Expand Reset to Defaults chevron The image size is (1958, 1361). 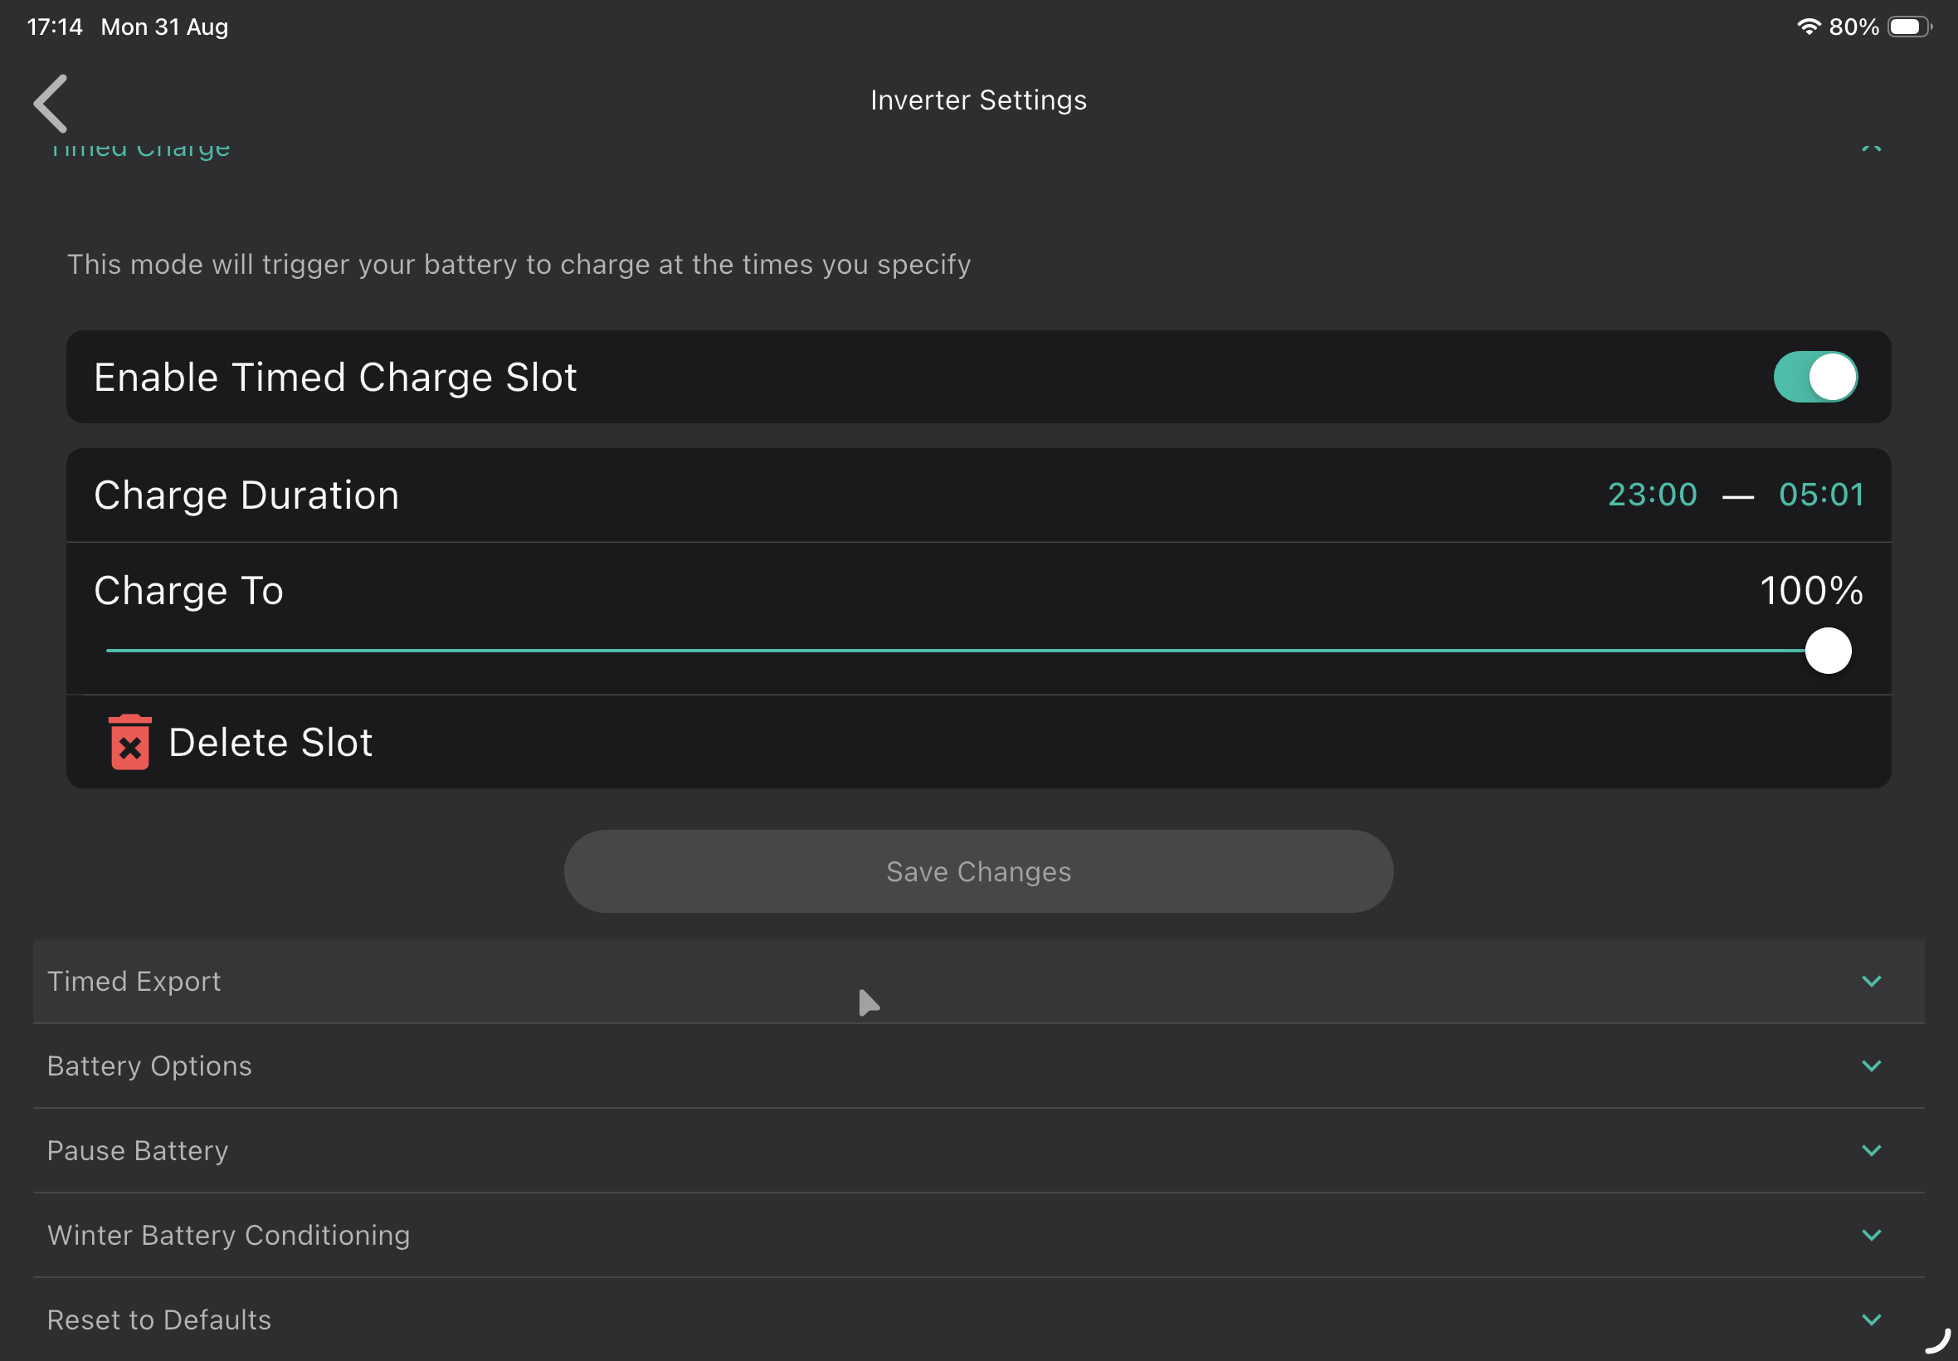(1871, 1320)
